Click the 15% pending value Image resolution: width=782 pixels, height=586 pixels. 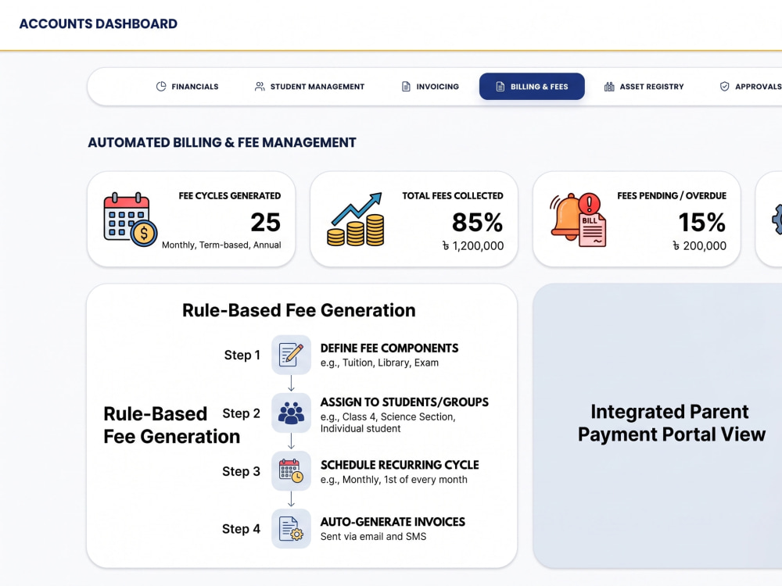[701, 222]
